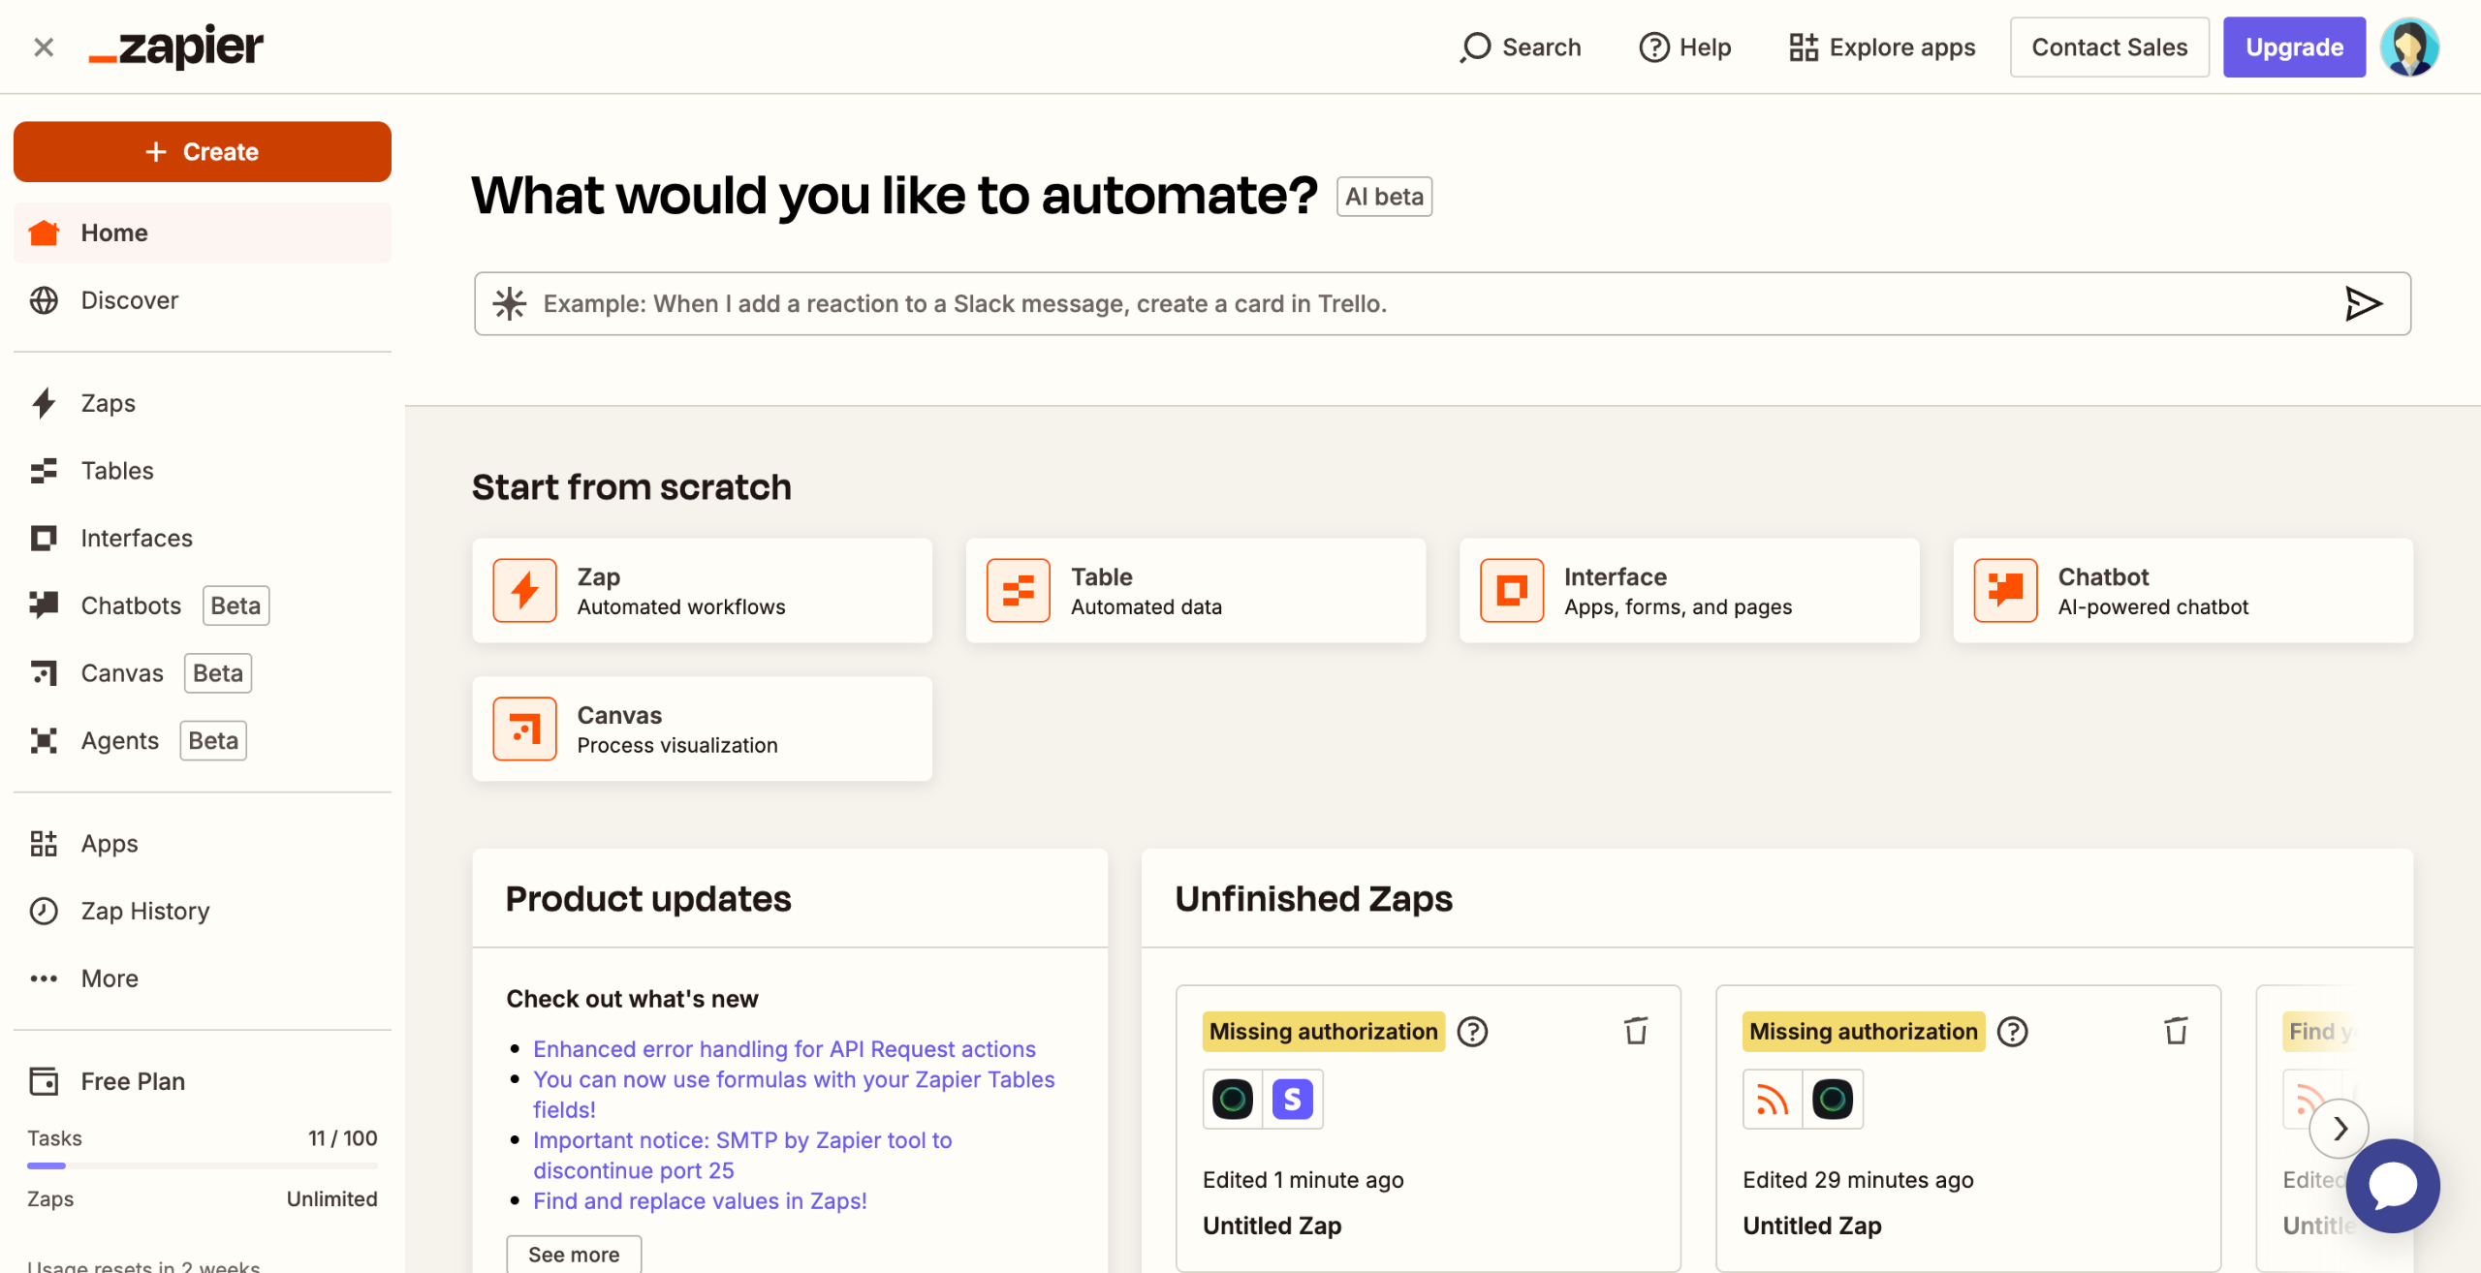
Task: Open the Explore apps grid icon
Action: (1804, 47)
